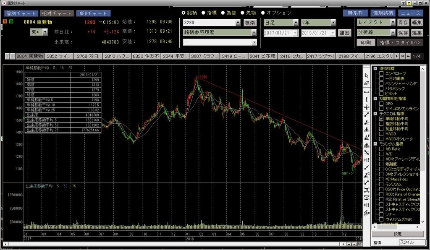Select the zigzag line tool
This screenshot has width=430, height=250.
point(367,182)
